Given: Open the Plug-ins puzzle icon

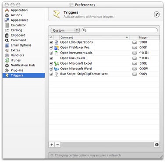Looking at the screenshot, I should point(7,70).
